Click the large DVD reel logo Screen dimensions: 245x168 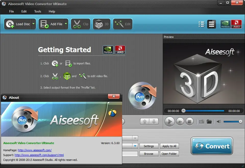142,95
